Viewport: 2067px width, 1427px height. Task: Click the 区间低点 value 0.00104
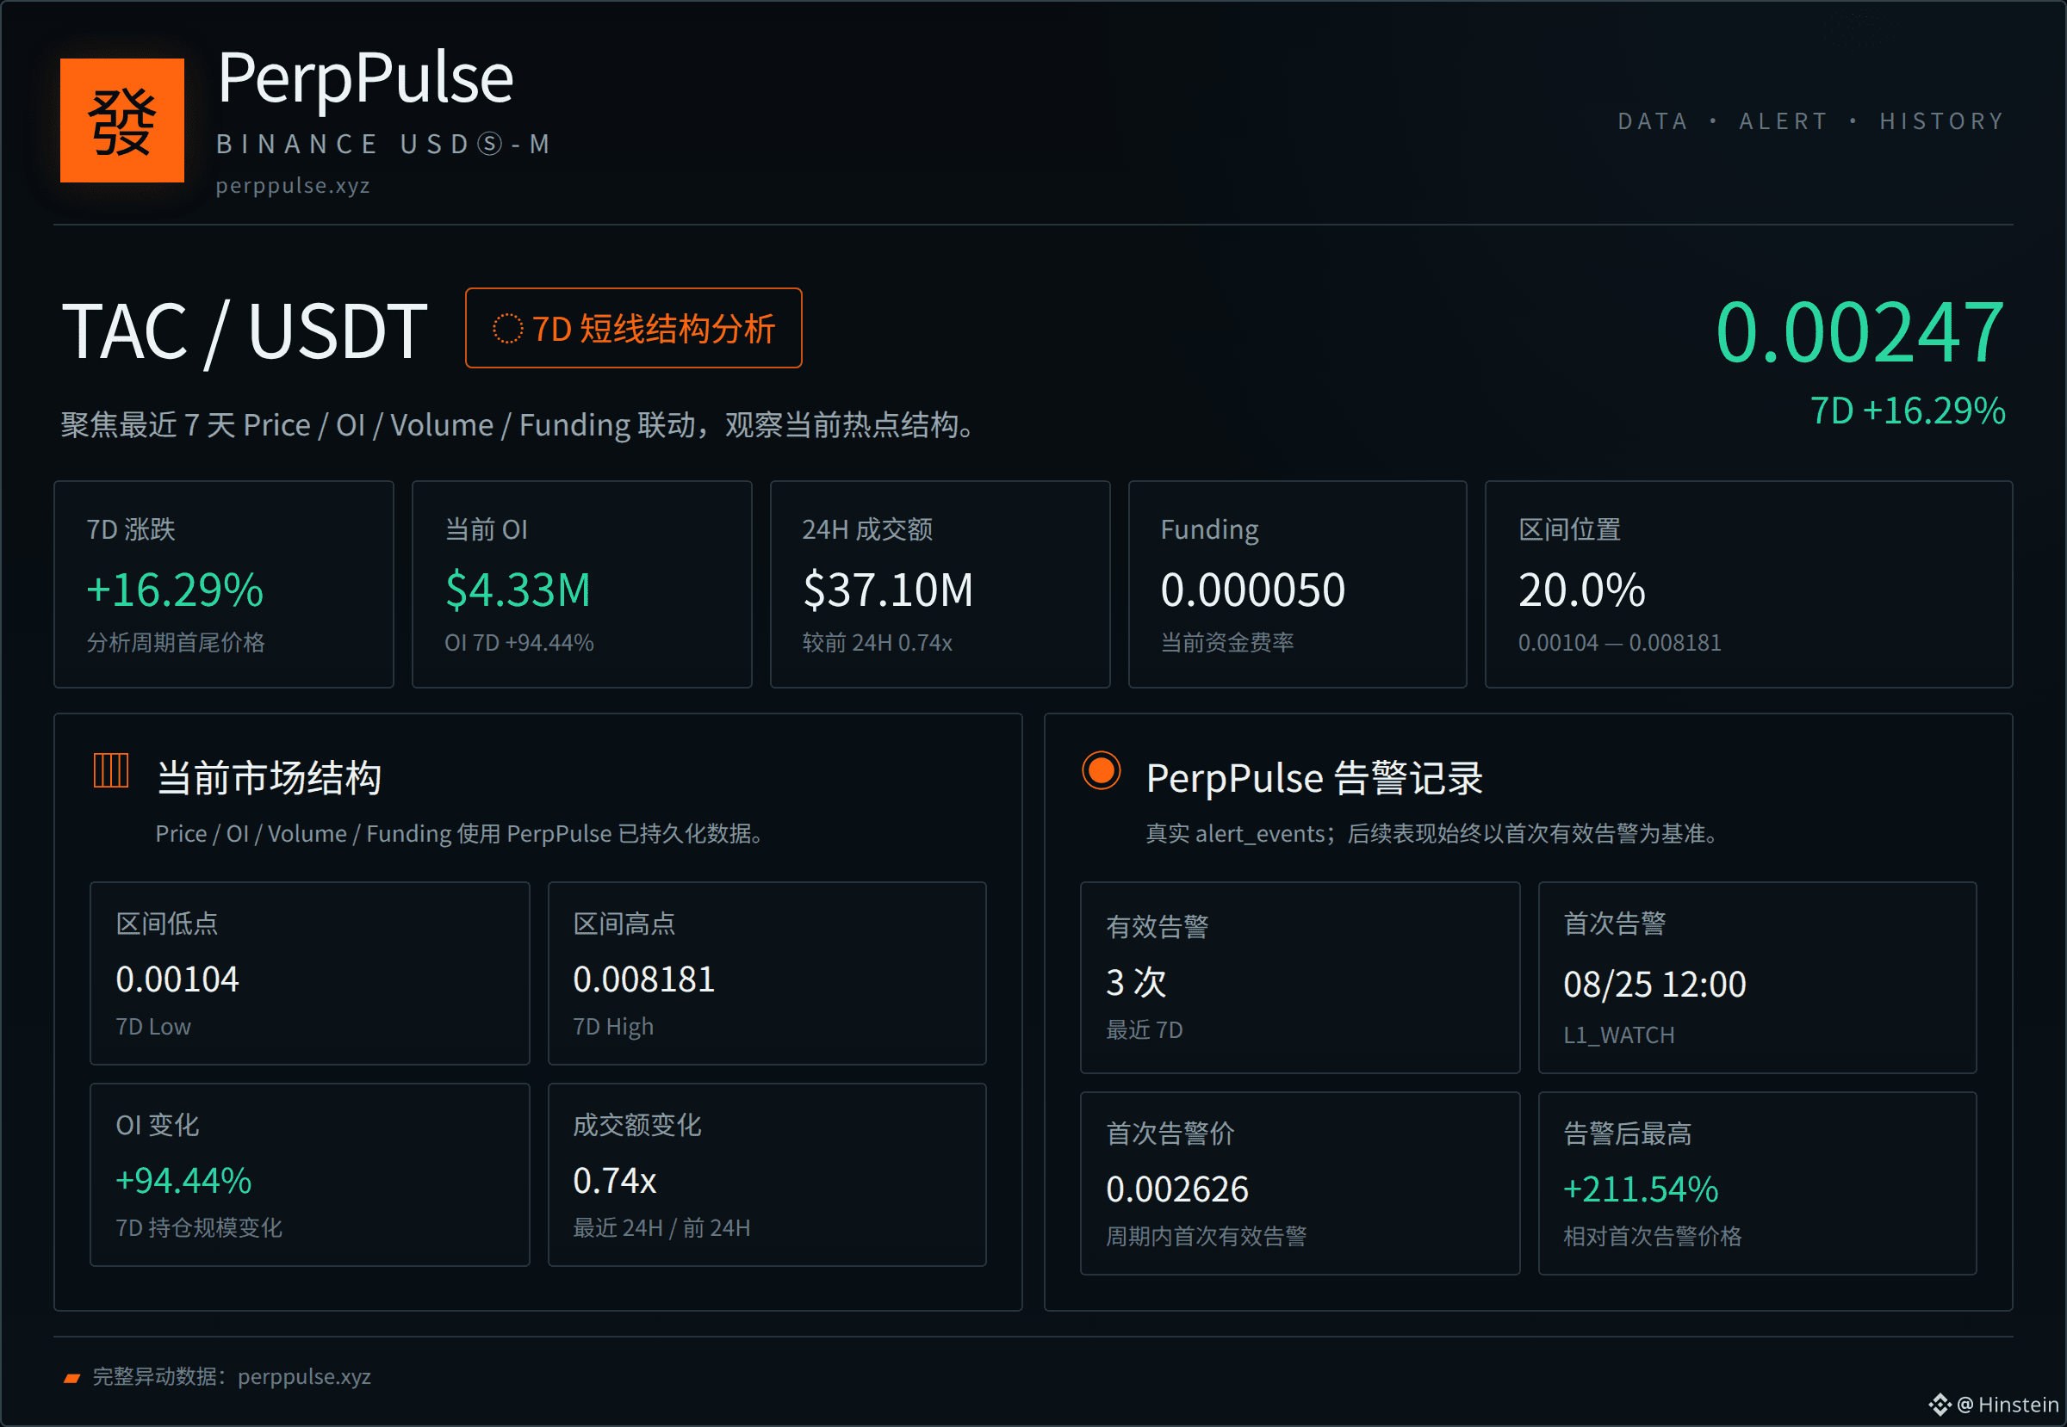tap(177, 979)
